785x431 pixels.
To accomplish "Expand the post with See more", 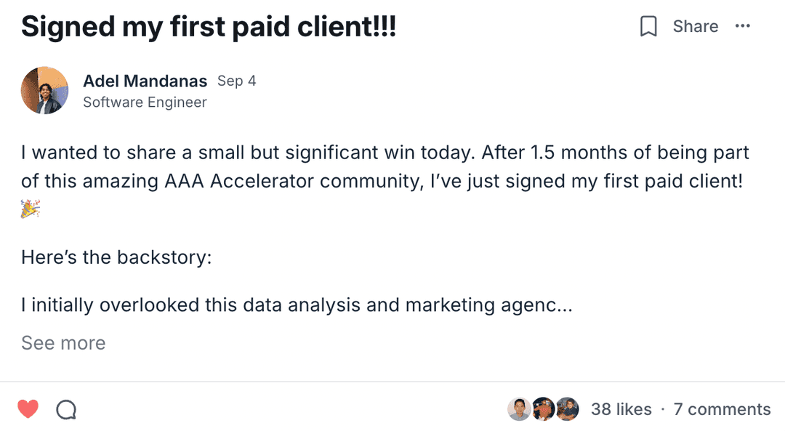I will (63, 343).
